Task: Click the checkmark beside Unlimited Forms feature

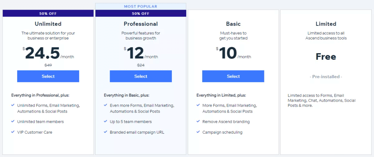Action: point(13,105)
